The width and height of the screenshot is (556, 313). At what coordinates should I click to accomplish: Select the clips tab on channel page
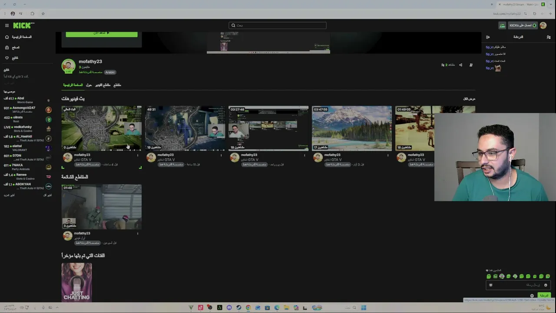pos(117,85)
